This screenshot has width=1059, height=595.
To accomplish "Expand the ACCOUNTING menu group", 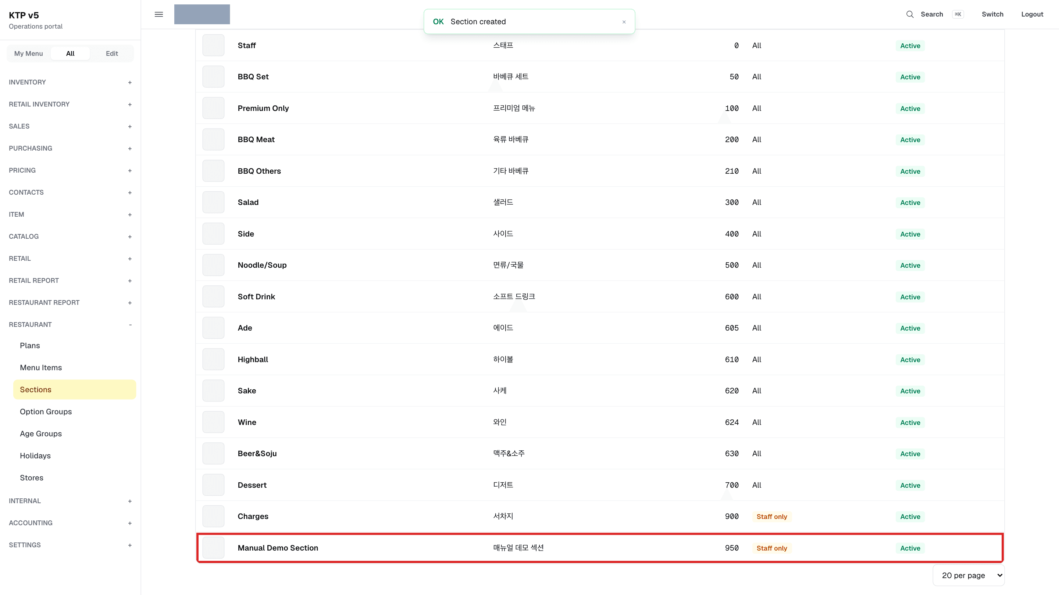I will coord(70,523).
